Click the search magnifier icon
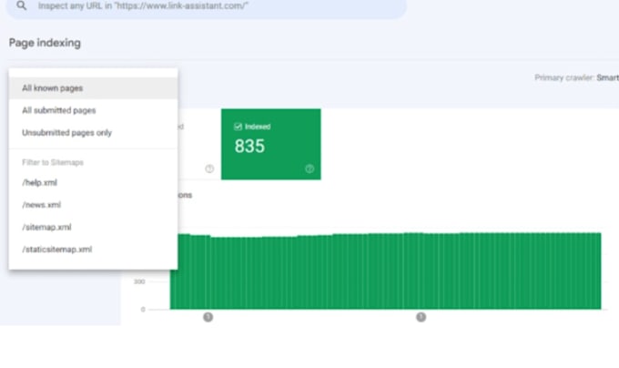619x368 pixels. pos(22,5)
